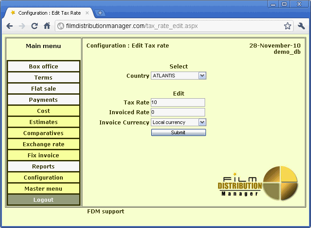Go to browser home page icon
Screen dimensions: 311x228
click(x=47, y=26)
